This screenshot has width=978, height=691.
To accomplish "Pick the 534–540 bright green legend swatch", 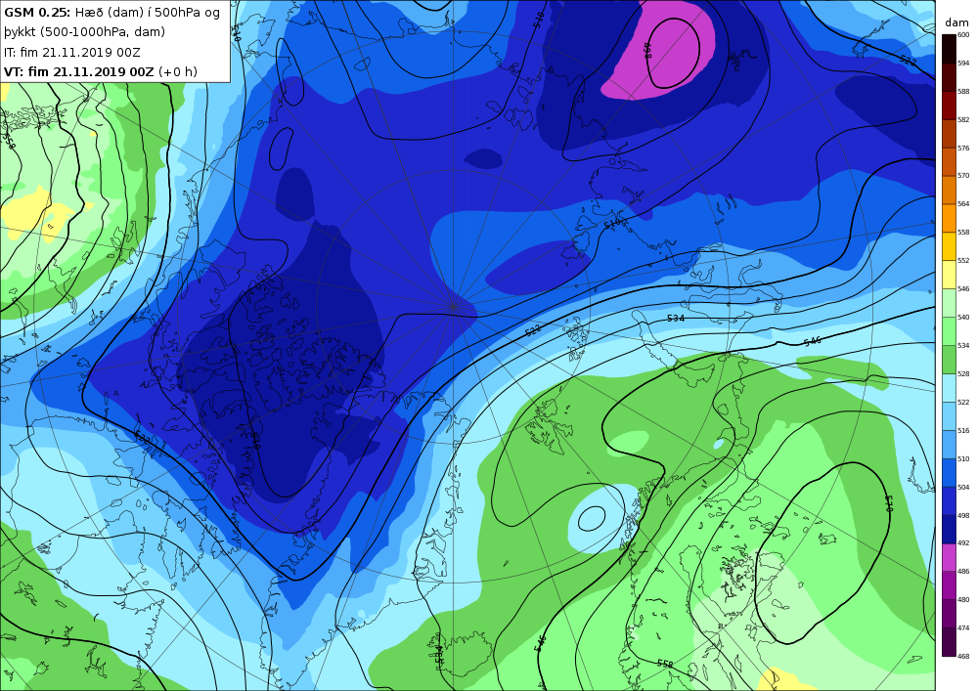I will [949, 331].
